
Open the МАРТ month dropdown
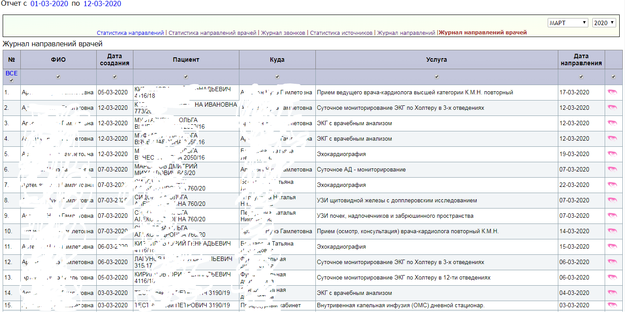pyautogui.click(x=568, y=23)
